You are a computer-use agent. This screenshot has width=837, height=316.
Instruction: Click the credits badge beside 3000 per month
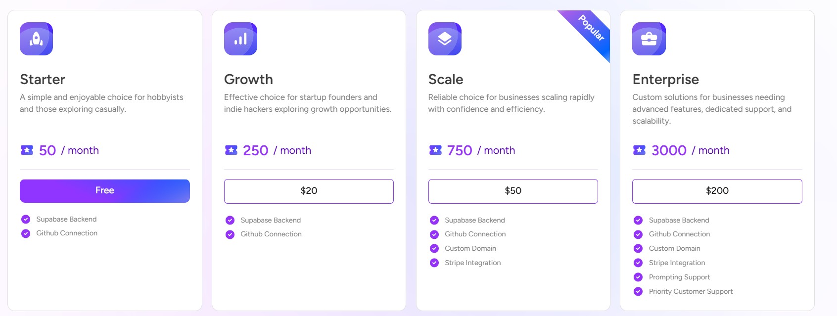click(639, 150)
